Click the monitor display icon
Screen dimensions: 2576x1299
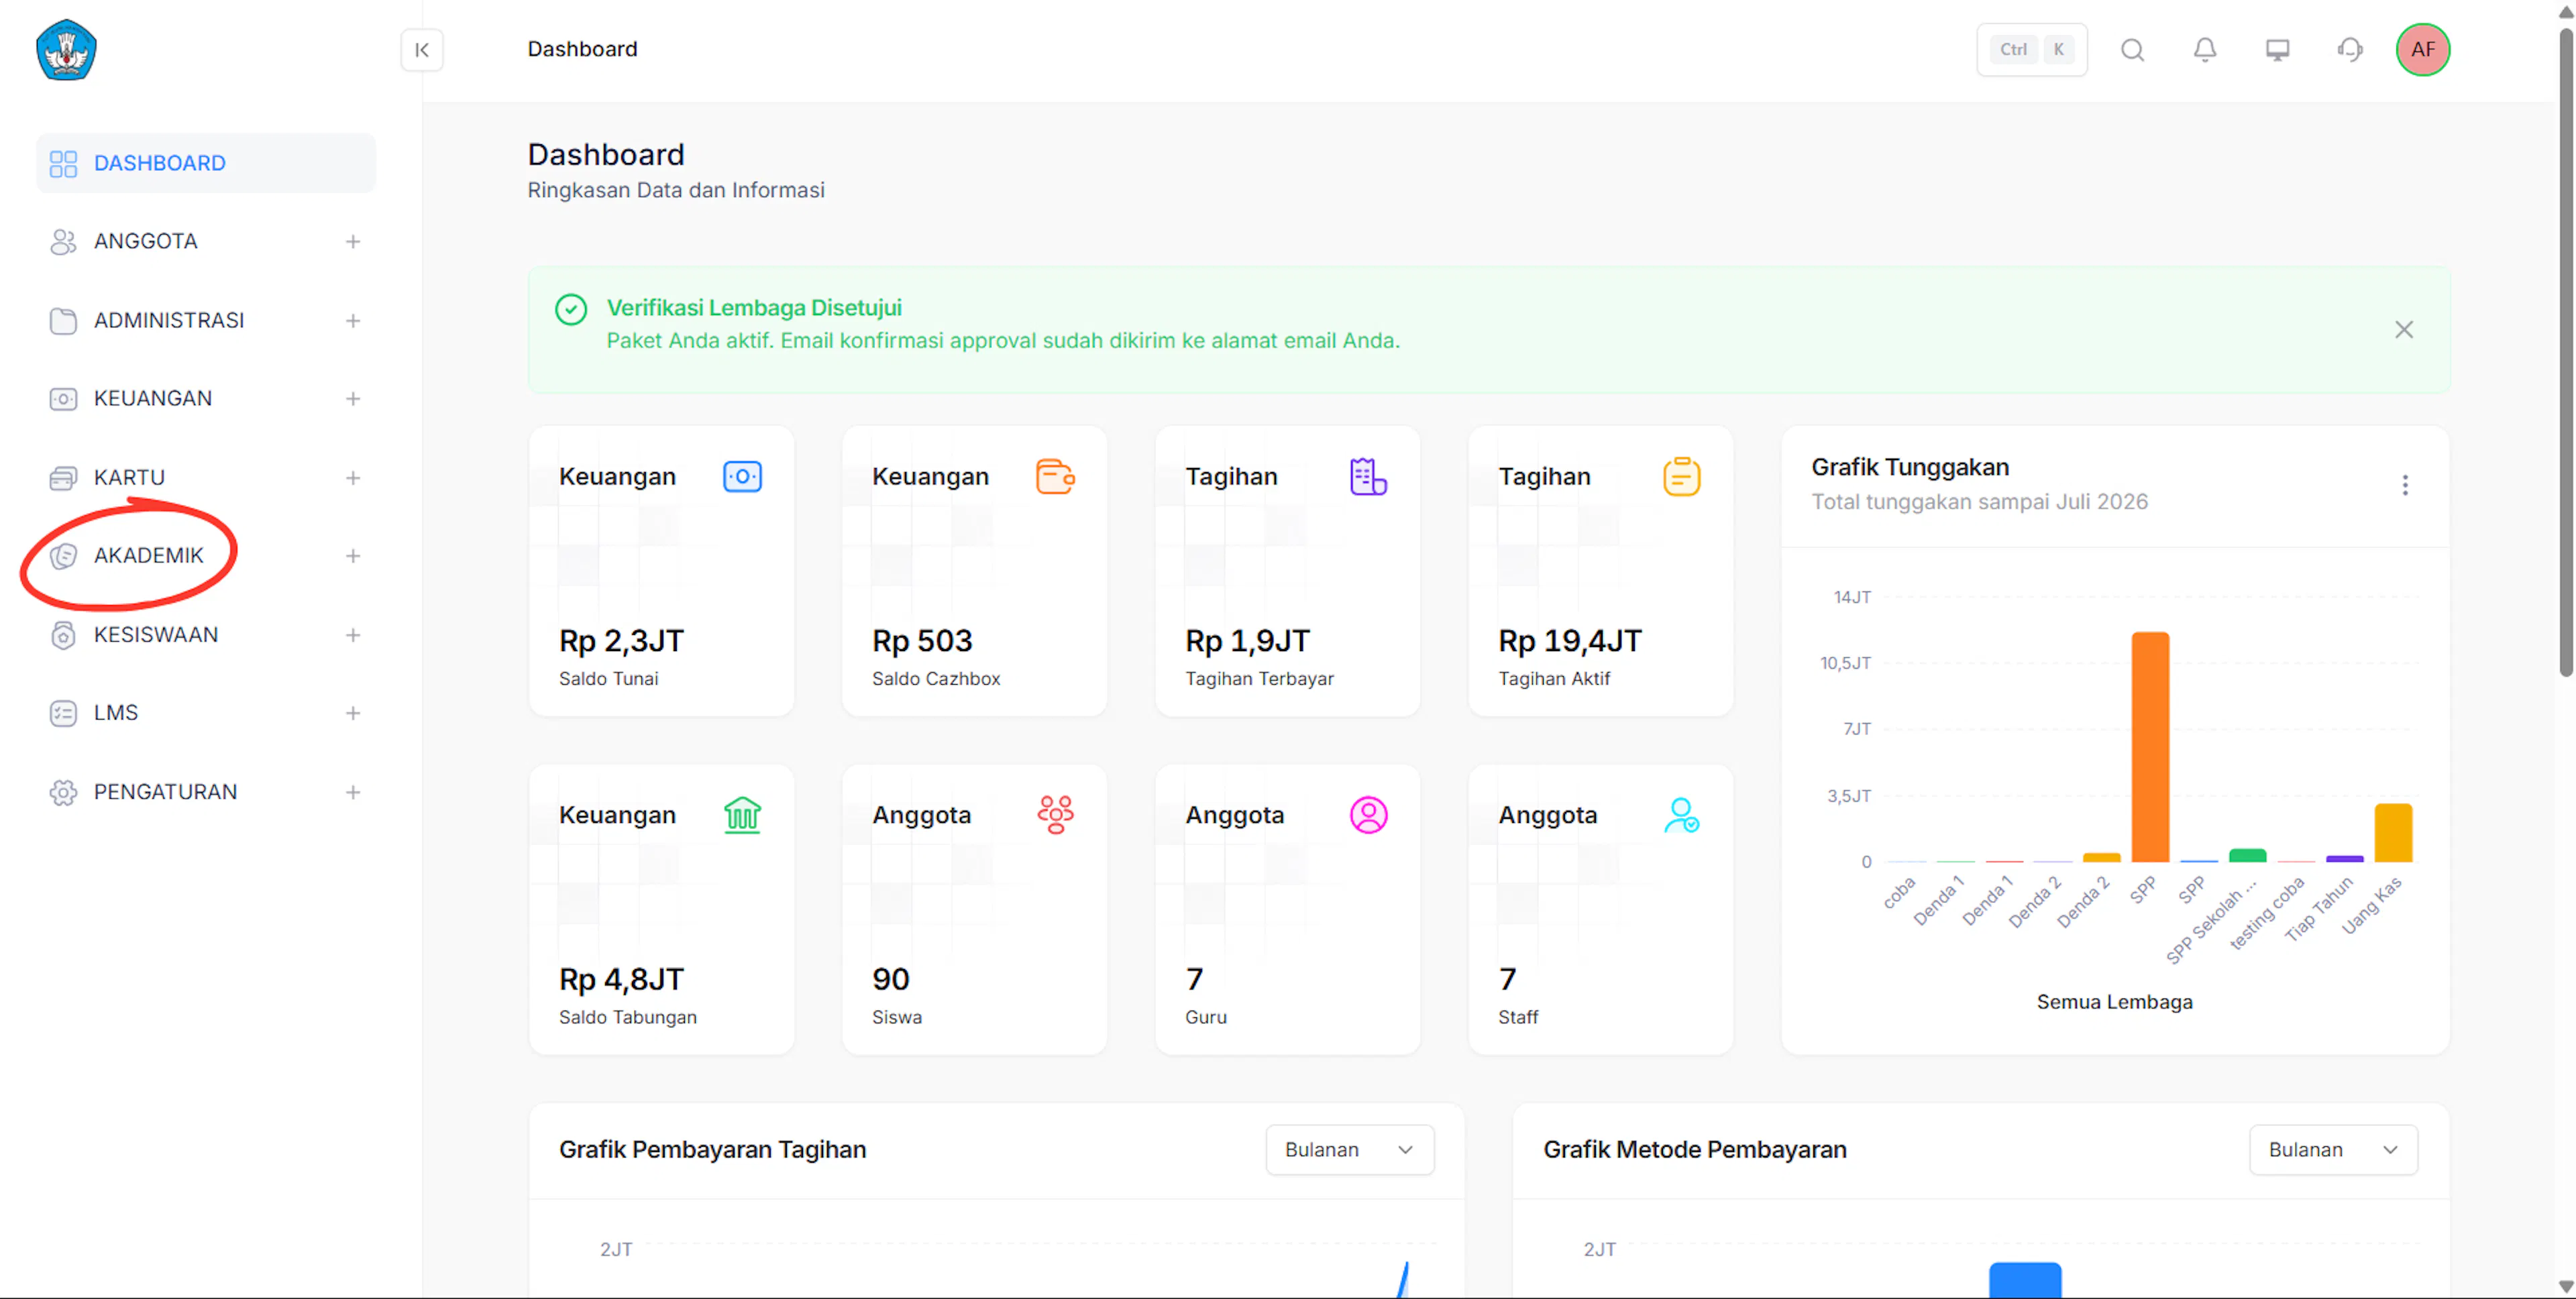point(2277,50)
